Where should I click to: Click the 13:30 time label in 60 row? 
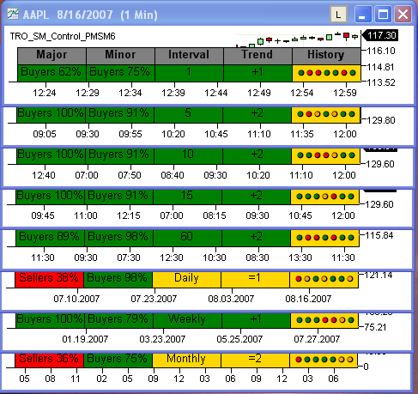click(300, 258)
